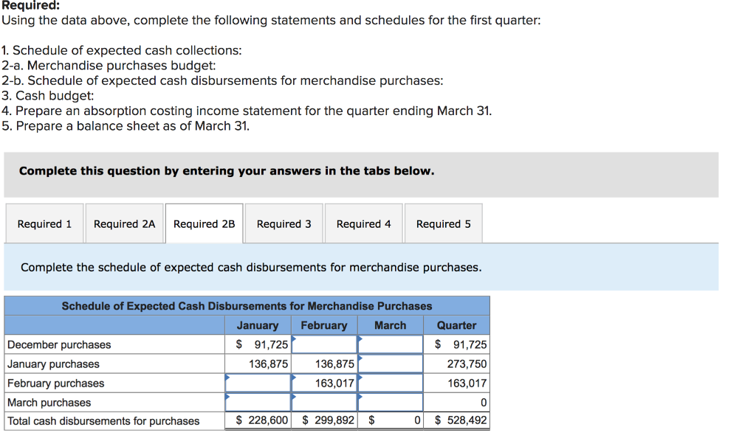Image resolution: width=756 pixels, height=441 pixels.
Task: Click the January cell for February purchases
Action: coord(257,383)
